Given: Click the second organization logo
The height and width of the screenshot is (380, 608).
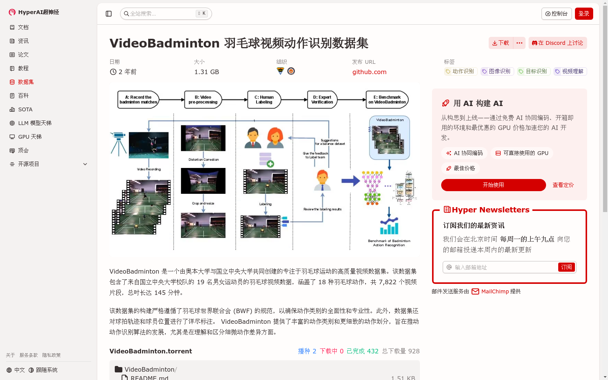Looking at the screenshot, I should (291, 71).
